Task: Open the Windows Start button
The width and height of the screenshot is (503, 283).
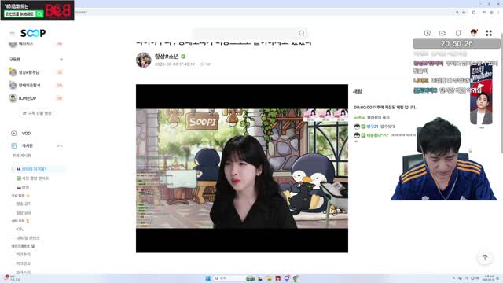Action: pyautogui.click(x=207, y=278)
